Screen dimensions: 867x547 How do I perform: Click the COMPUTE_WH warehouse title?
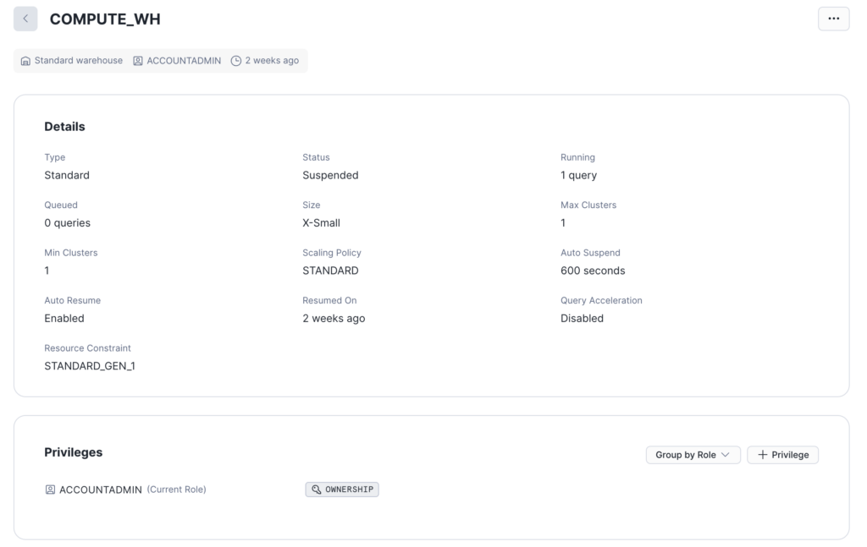tap(105, 19)
